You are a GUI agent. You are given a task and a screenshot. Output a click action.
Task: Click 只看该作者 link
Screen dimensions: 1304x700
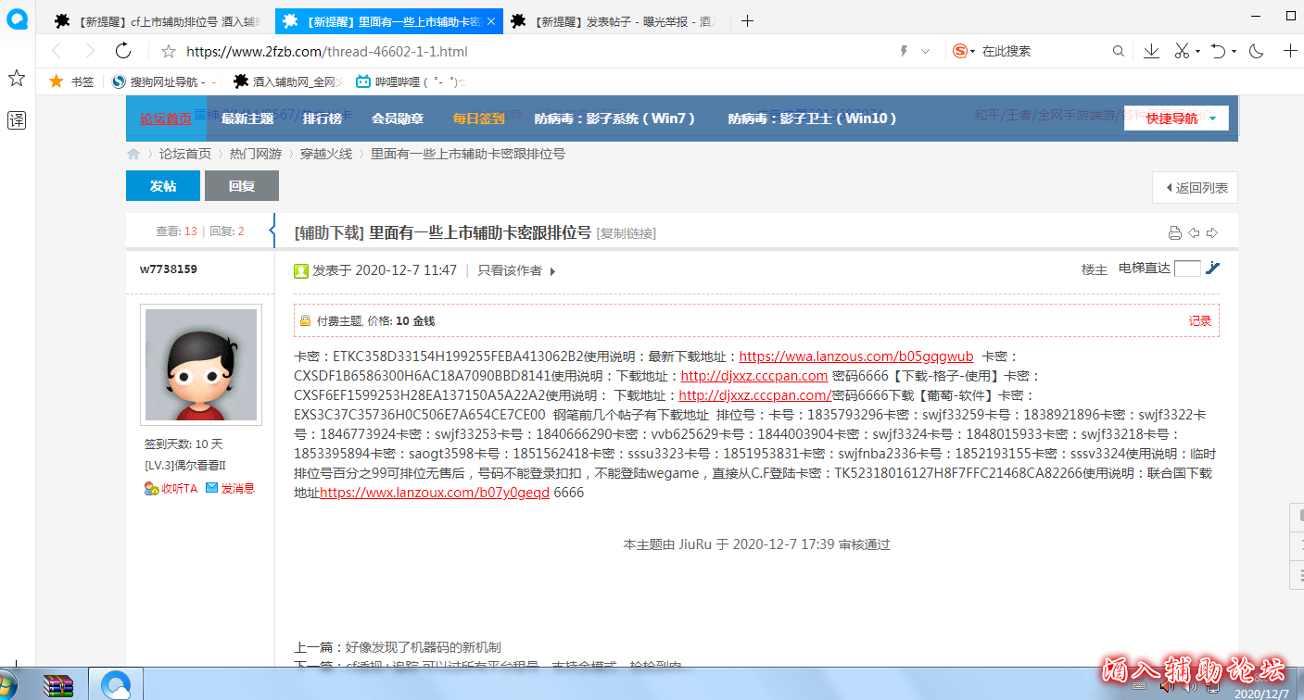tap(510, 270)
